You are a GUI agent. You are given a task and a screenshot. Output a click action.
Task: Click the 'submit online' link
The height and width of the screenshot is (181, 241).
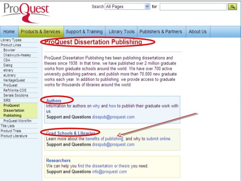[x=158, y=139]
